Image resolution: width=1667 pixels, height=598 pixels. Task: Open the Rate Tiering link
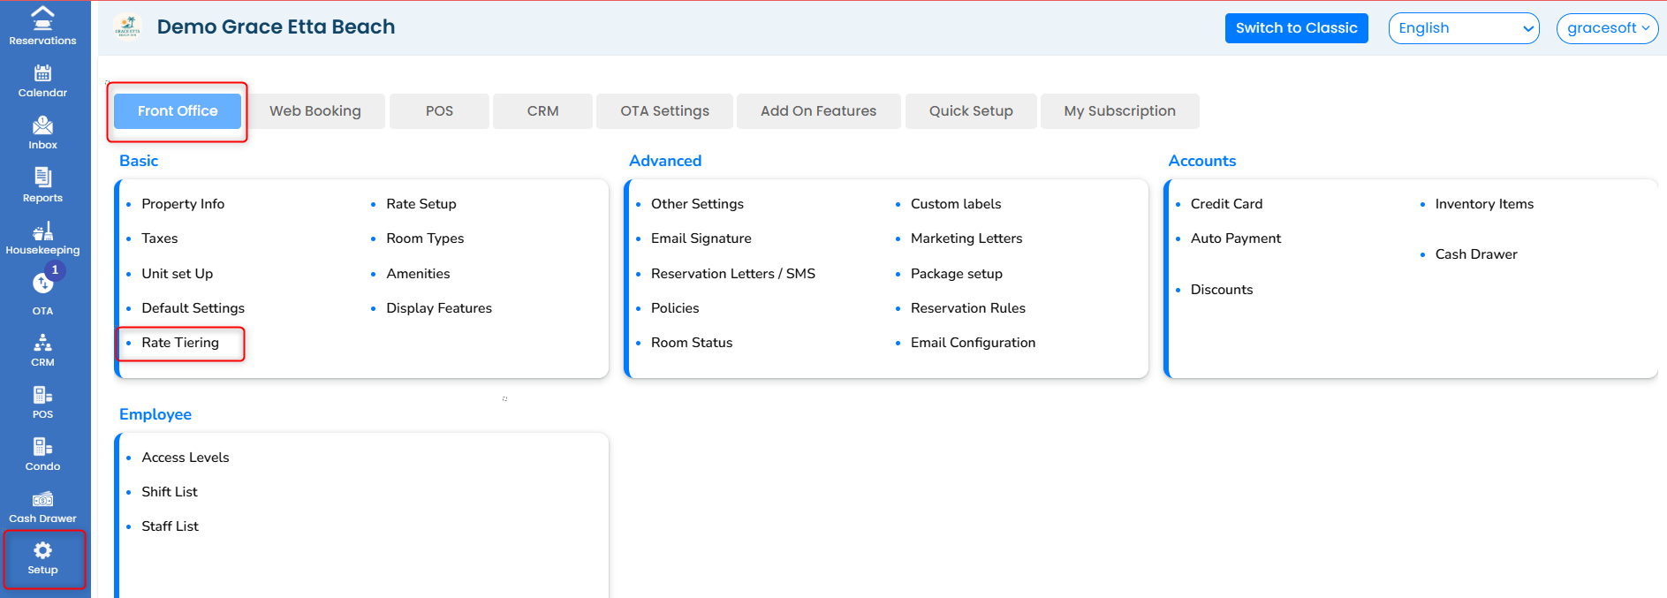point(180,343)
